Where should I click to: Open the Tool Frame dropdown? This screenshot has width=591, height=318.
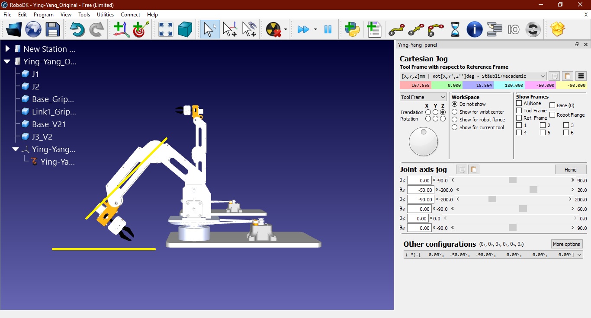(x=423, y=97)
